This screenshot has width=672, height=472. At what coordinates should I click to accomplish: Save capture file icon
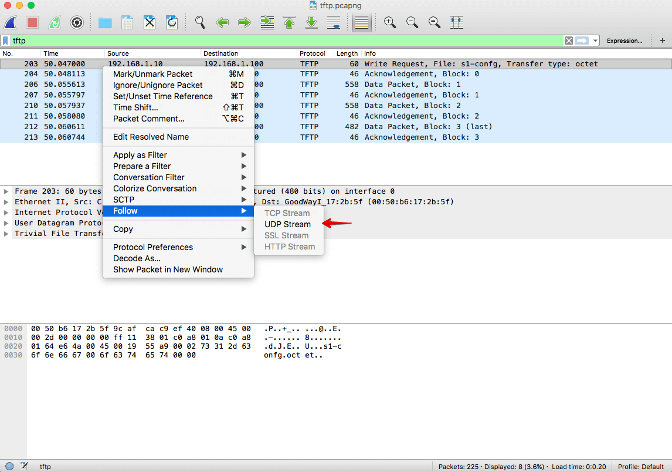pyautogui.click(x=127, y=22)
